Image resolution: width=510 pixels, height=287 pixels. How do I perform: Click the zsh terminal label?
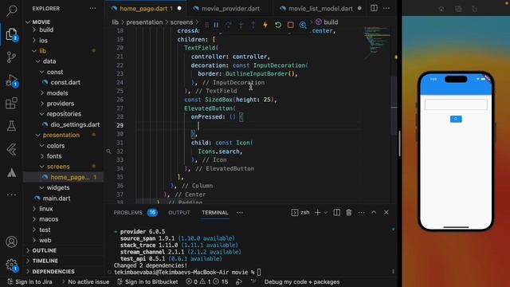pyautogui.click(x=300, y=213)
